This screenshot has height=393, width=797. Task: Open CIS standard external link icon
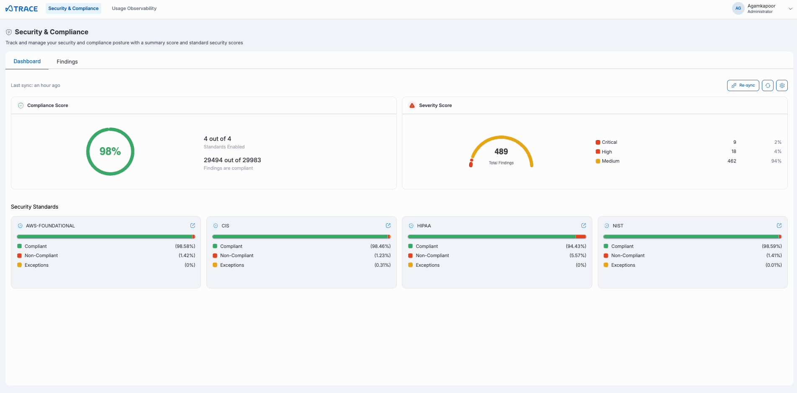pos(388,226)
